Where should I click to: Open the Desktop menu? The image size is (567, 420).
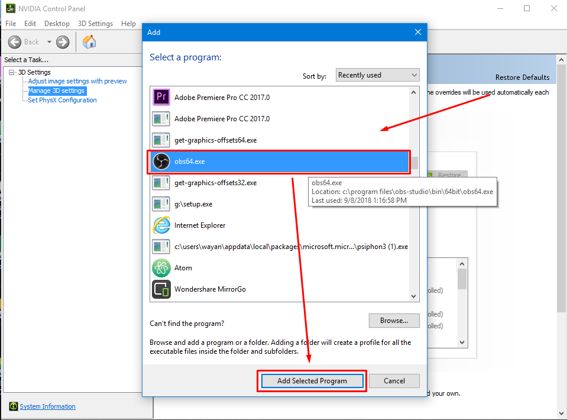click(57, 24)
